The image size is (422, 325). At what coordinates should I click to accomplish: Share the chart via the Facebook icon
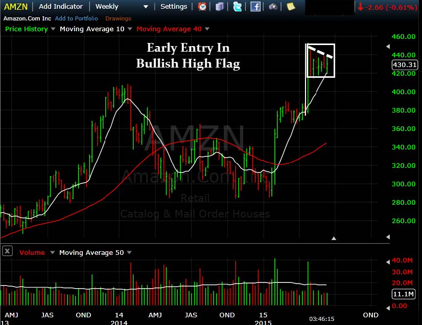[x=255, y=7]
